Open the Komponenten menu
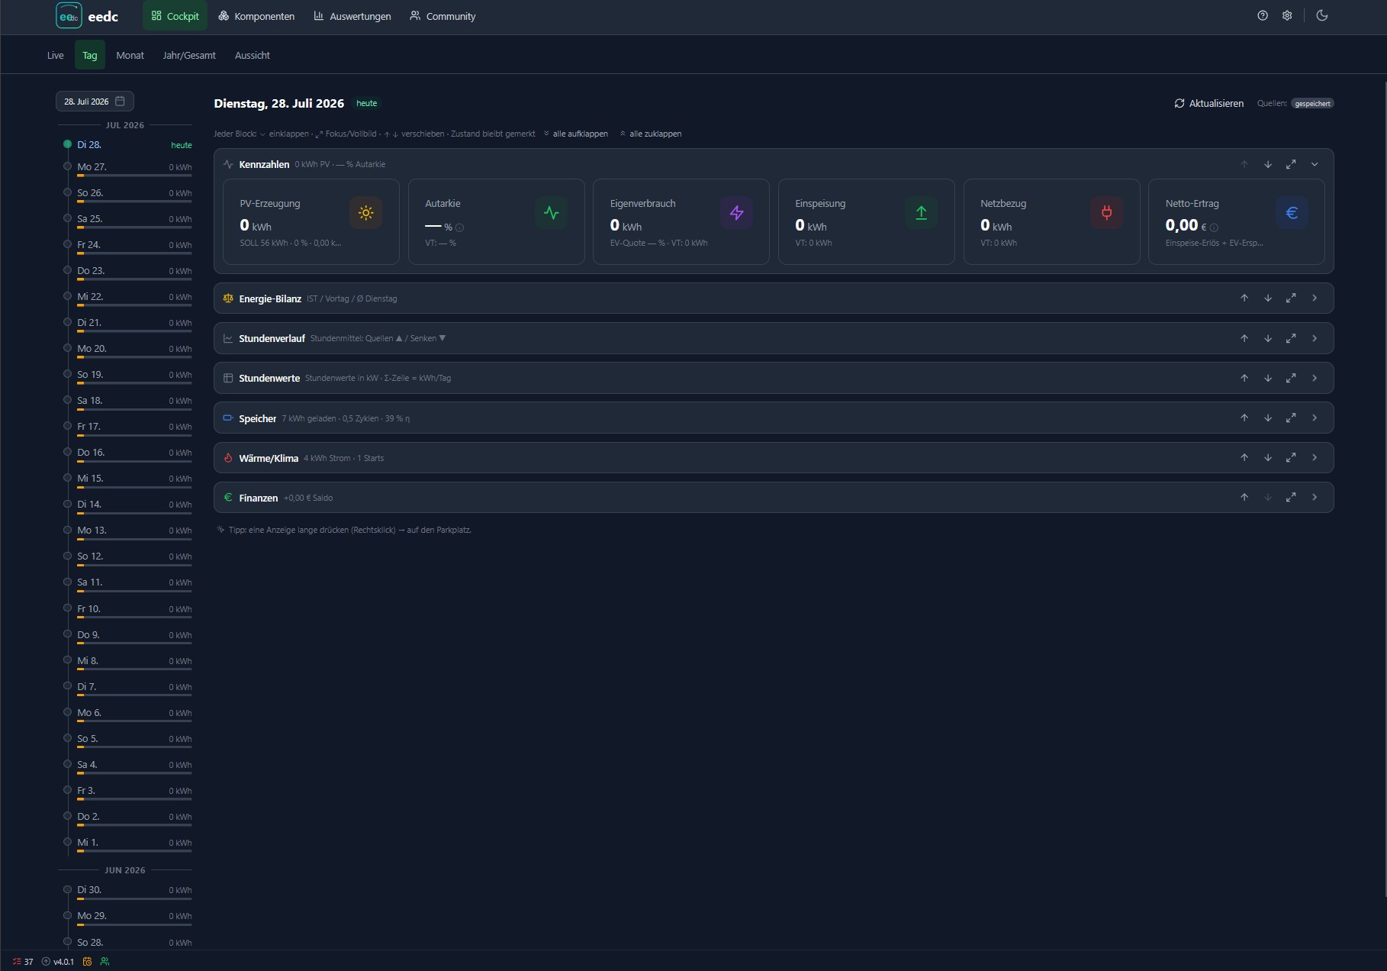The width and height of the screenshot is (1387, 971). (256, 16)
